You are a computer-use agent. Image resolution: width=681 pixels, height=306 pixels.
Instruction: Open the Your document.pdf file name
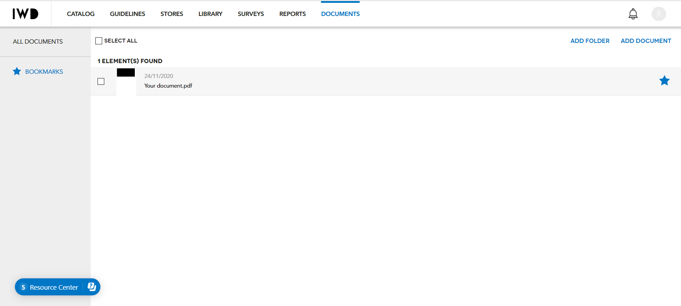click(168, 86)
